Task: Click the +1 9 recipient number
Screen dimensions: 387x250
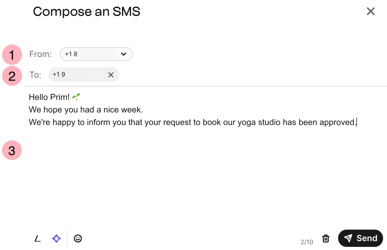Action: click(x=59, y=75)
